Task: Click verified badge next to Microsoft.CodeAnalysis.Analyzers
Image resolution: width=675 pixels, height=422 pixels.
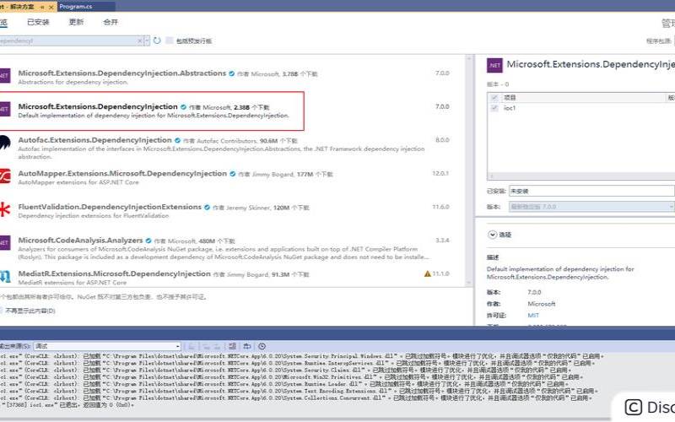Action: (148, 241)
